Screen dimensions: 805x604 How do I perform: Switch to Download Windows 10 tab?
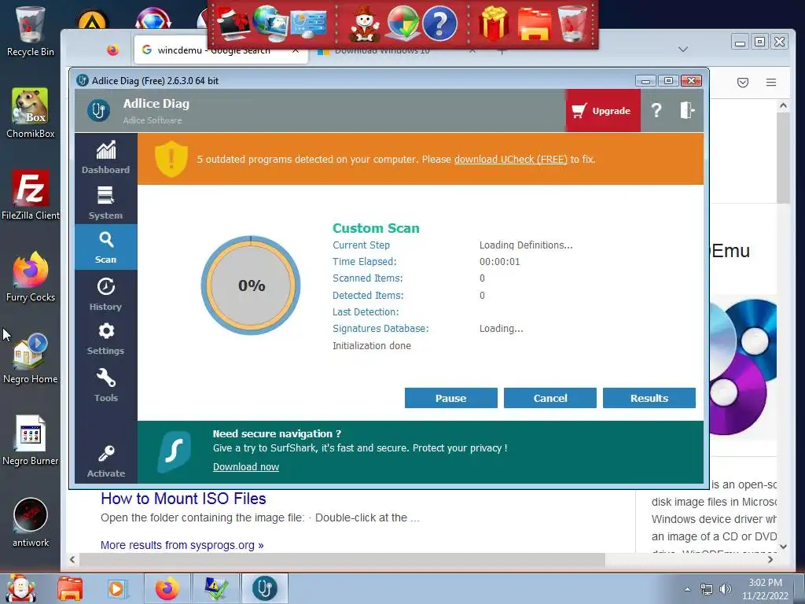click(x=382, y=51)
